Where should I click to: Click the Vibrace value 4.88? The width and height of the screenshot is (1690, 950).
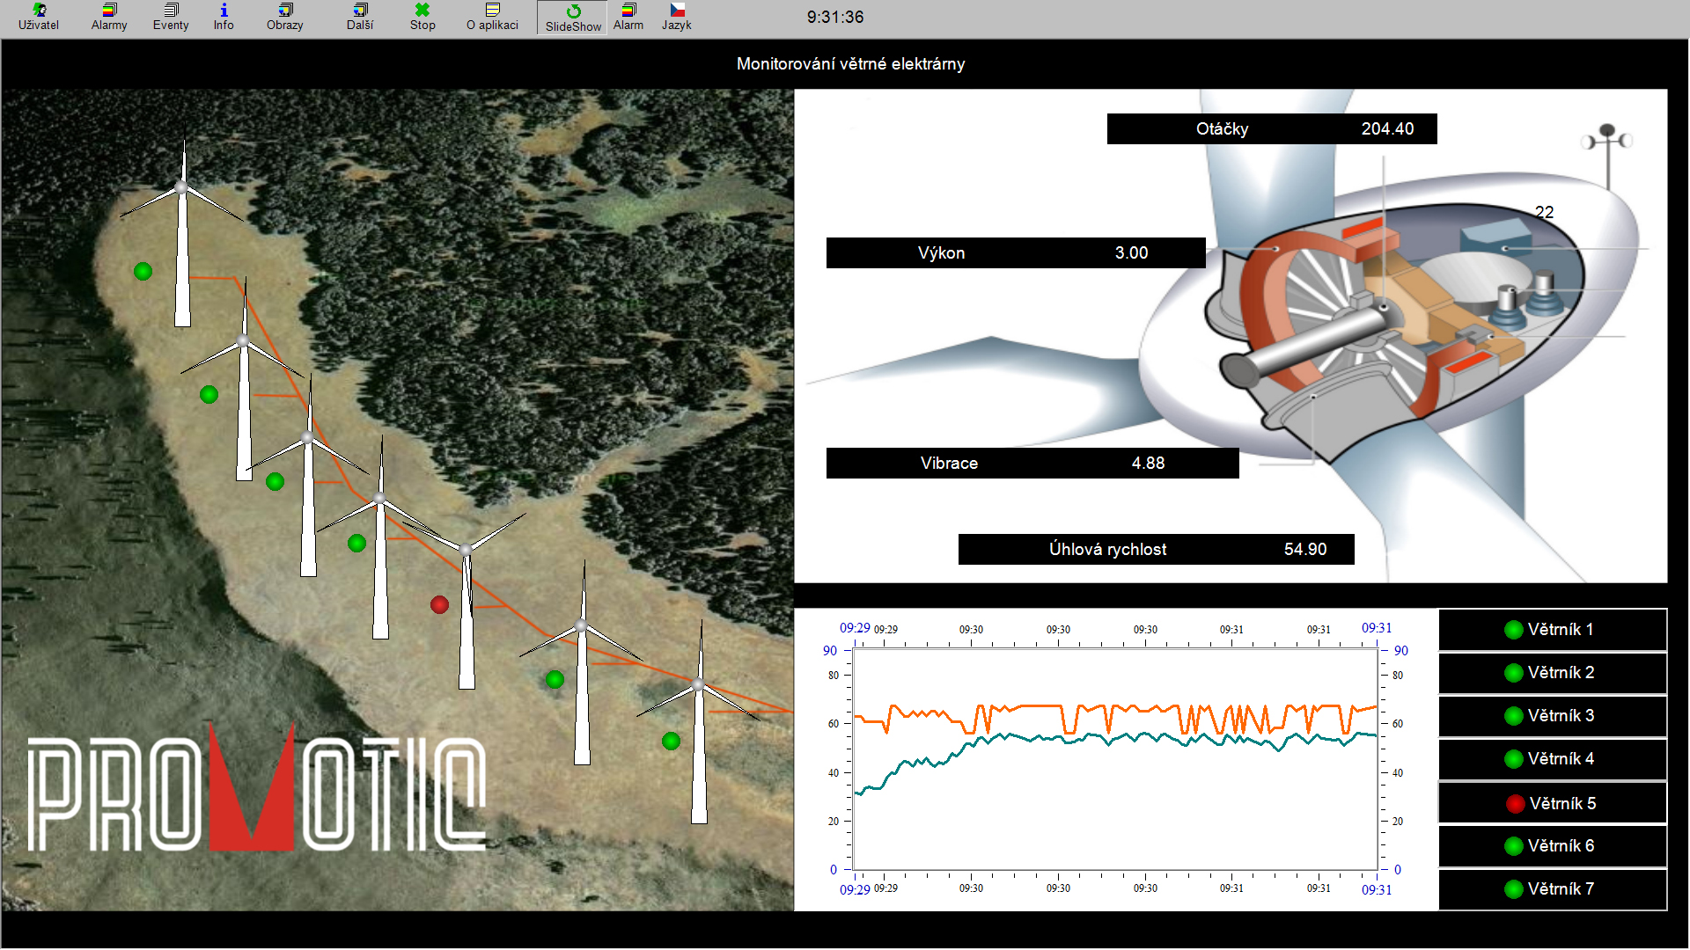(1148, 464)
